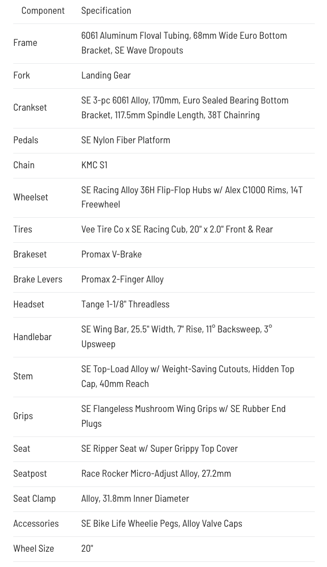Select the Wheelset row label
This screenshot has height=567, width=327.
pyautogui.click(x=31, y=197)
